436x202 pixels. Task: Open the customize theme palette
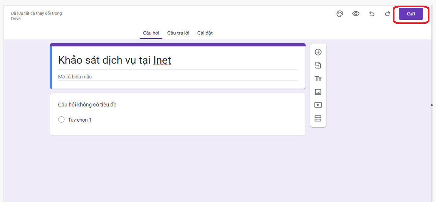point(340,14)
